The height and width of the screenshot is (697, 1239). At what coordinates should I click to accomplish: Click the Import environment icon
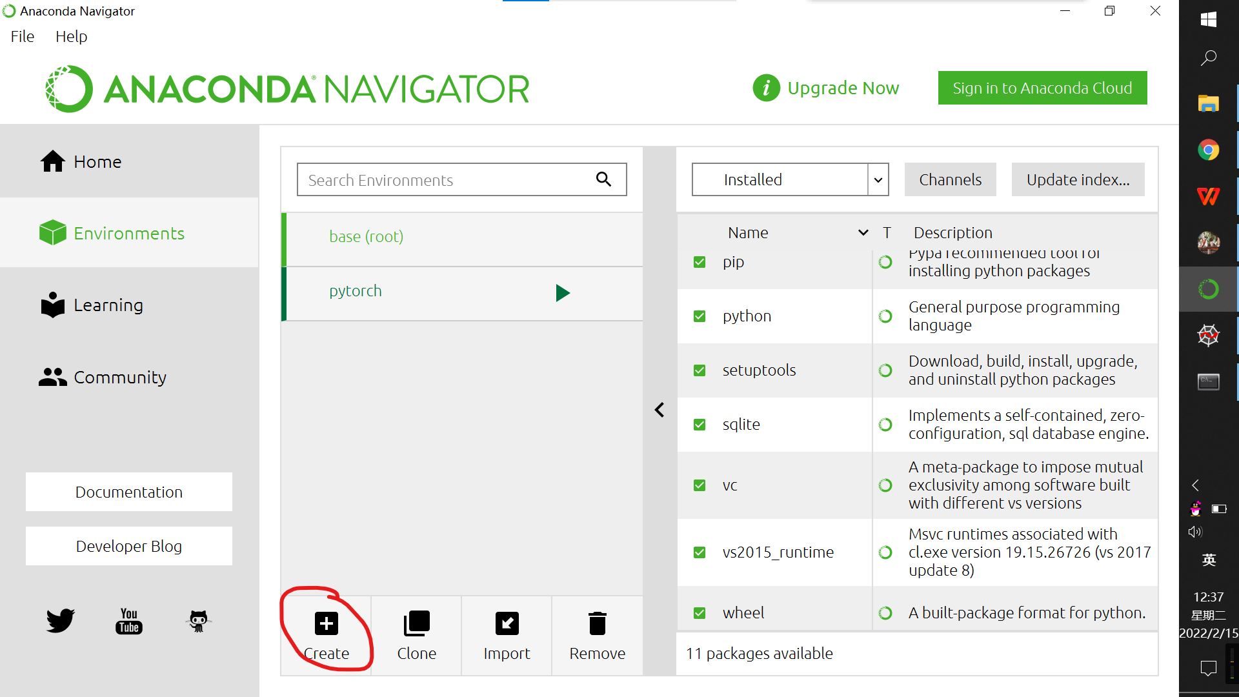(507, 623)
